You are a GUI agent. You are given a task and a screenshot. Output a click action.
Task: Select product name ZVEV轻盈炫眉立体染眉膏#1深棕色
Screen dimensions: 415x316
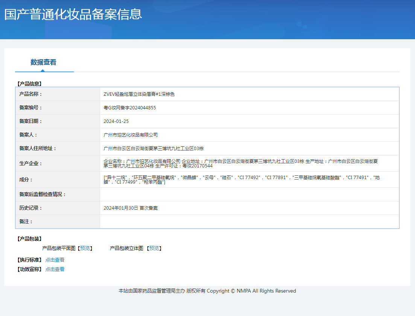[x=139, y=94]
